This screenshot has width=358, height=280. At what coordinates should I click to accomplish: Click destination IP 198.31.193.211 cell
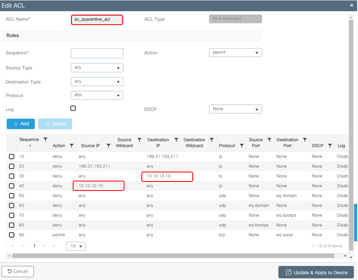click(x=162, y=157)
